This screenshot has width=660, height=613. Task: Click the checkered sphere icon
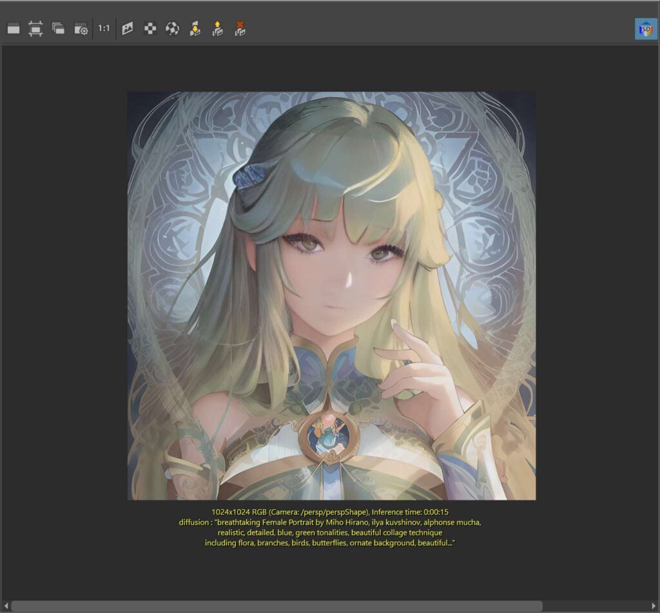(172, 28)
